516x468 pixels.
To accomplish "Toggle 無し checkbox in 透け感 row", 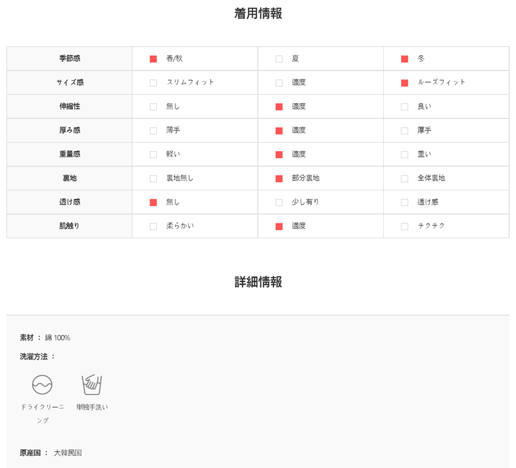I will click(153, 202).
